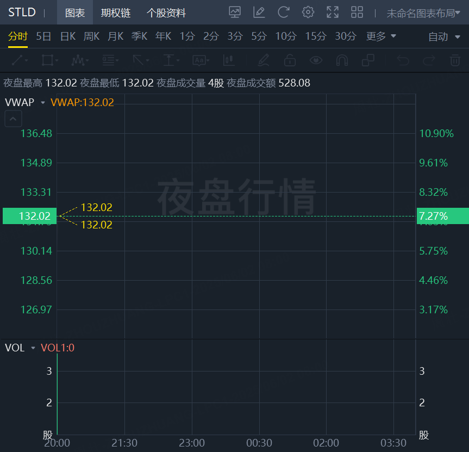Refresh the chart with the reload icon
This screenshot has height=452, width=469.
pyautogui.click(x=283, y=13)
